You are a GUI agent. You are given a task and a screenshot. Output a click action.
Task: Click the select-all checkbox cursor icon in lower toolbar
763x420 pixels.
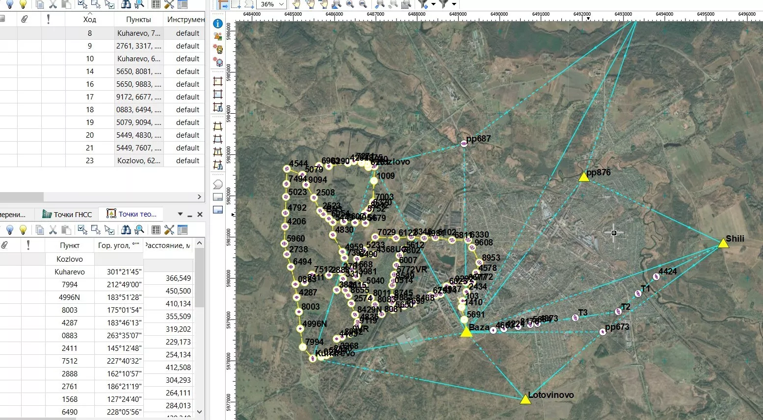tap(82, 230)
